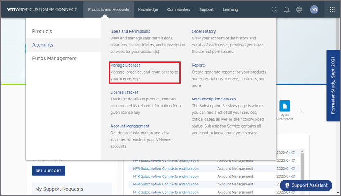Open the search magnifier icon
This screenshot has height=196, width=341.
click(274, 9)
